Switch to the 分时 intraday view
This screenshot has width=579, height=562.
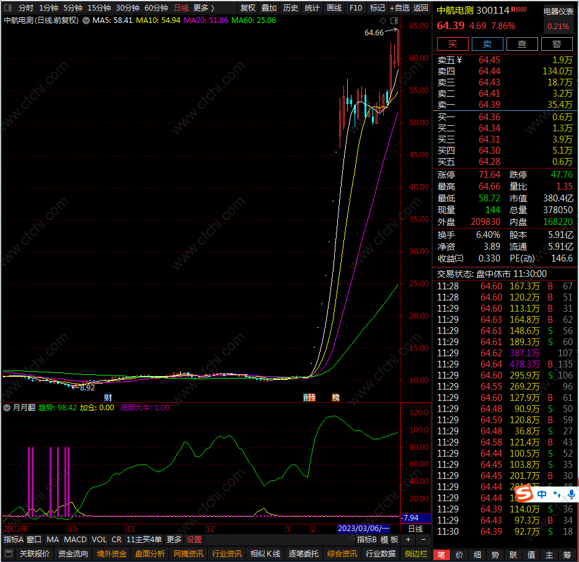pos(26,8)
